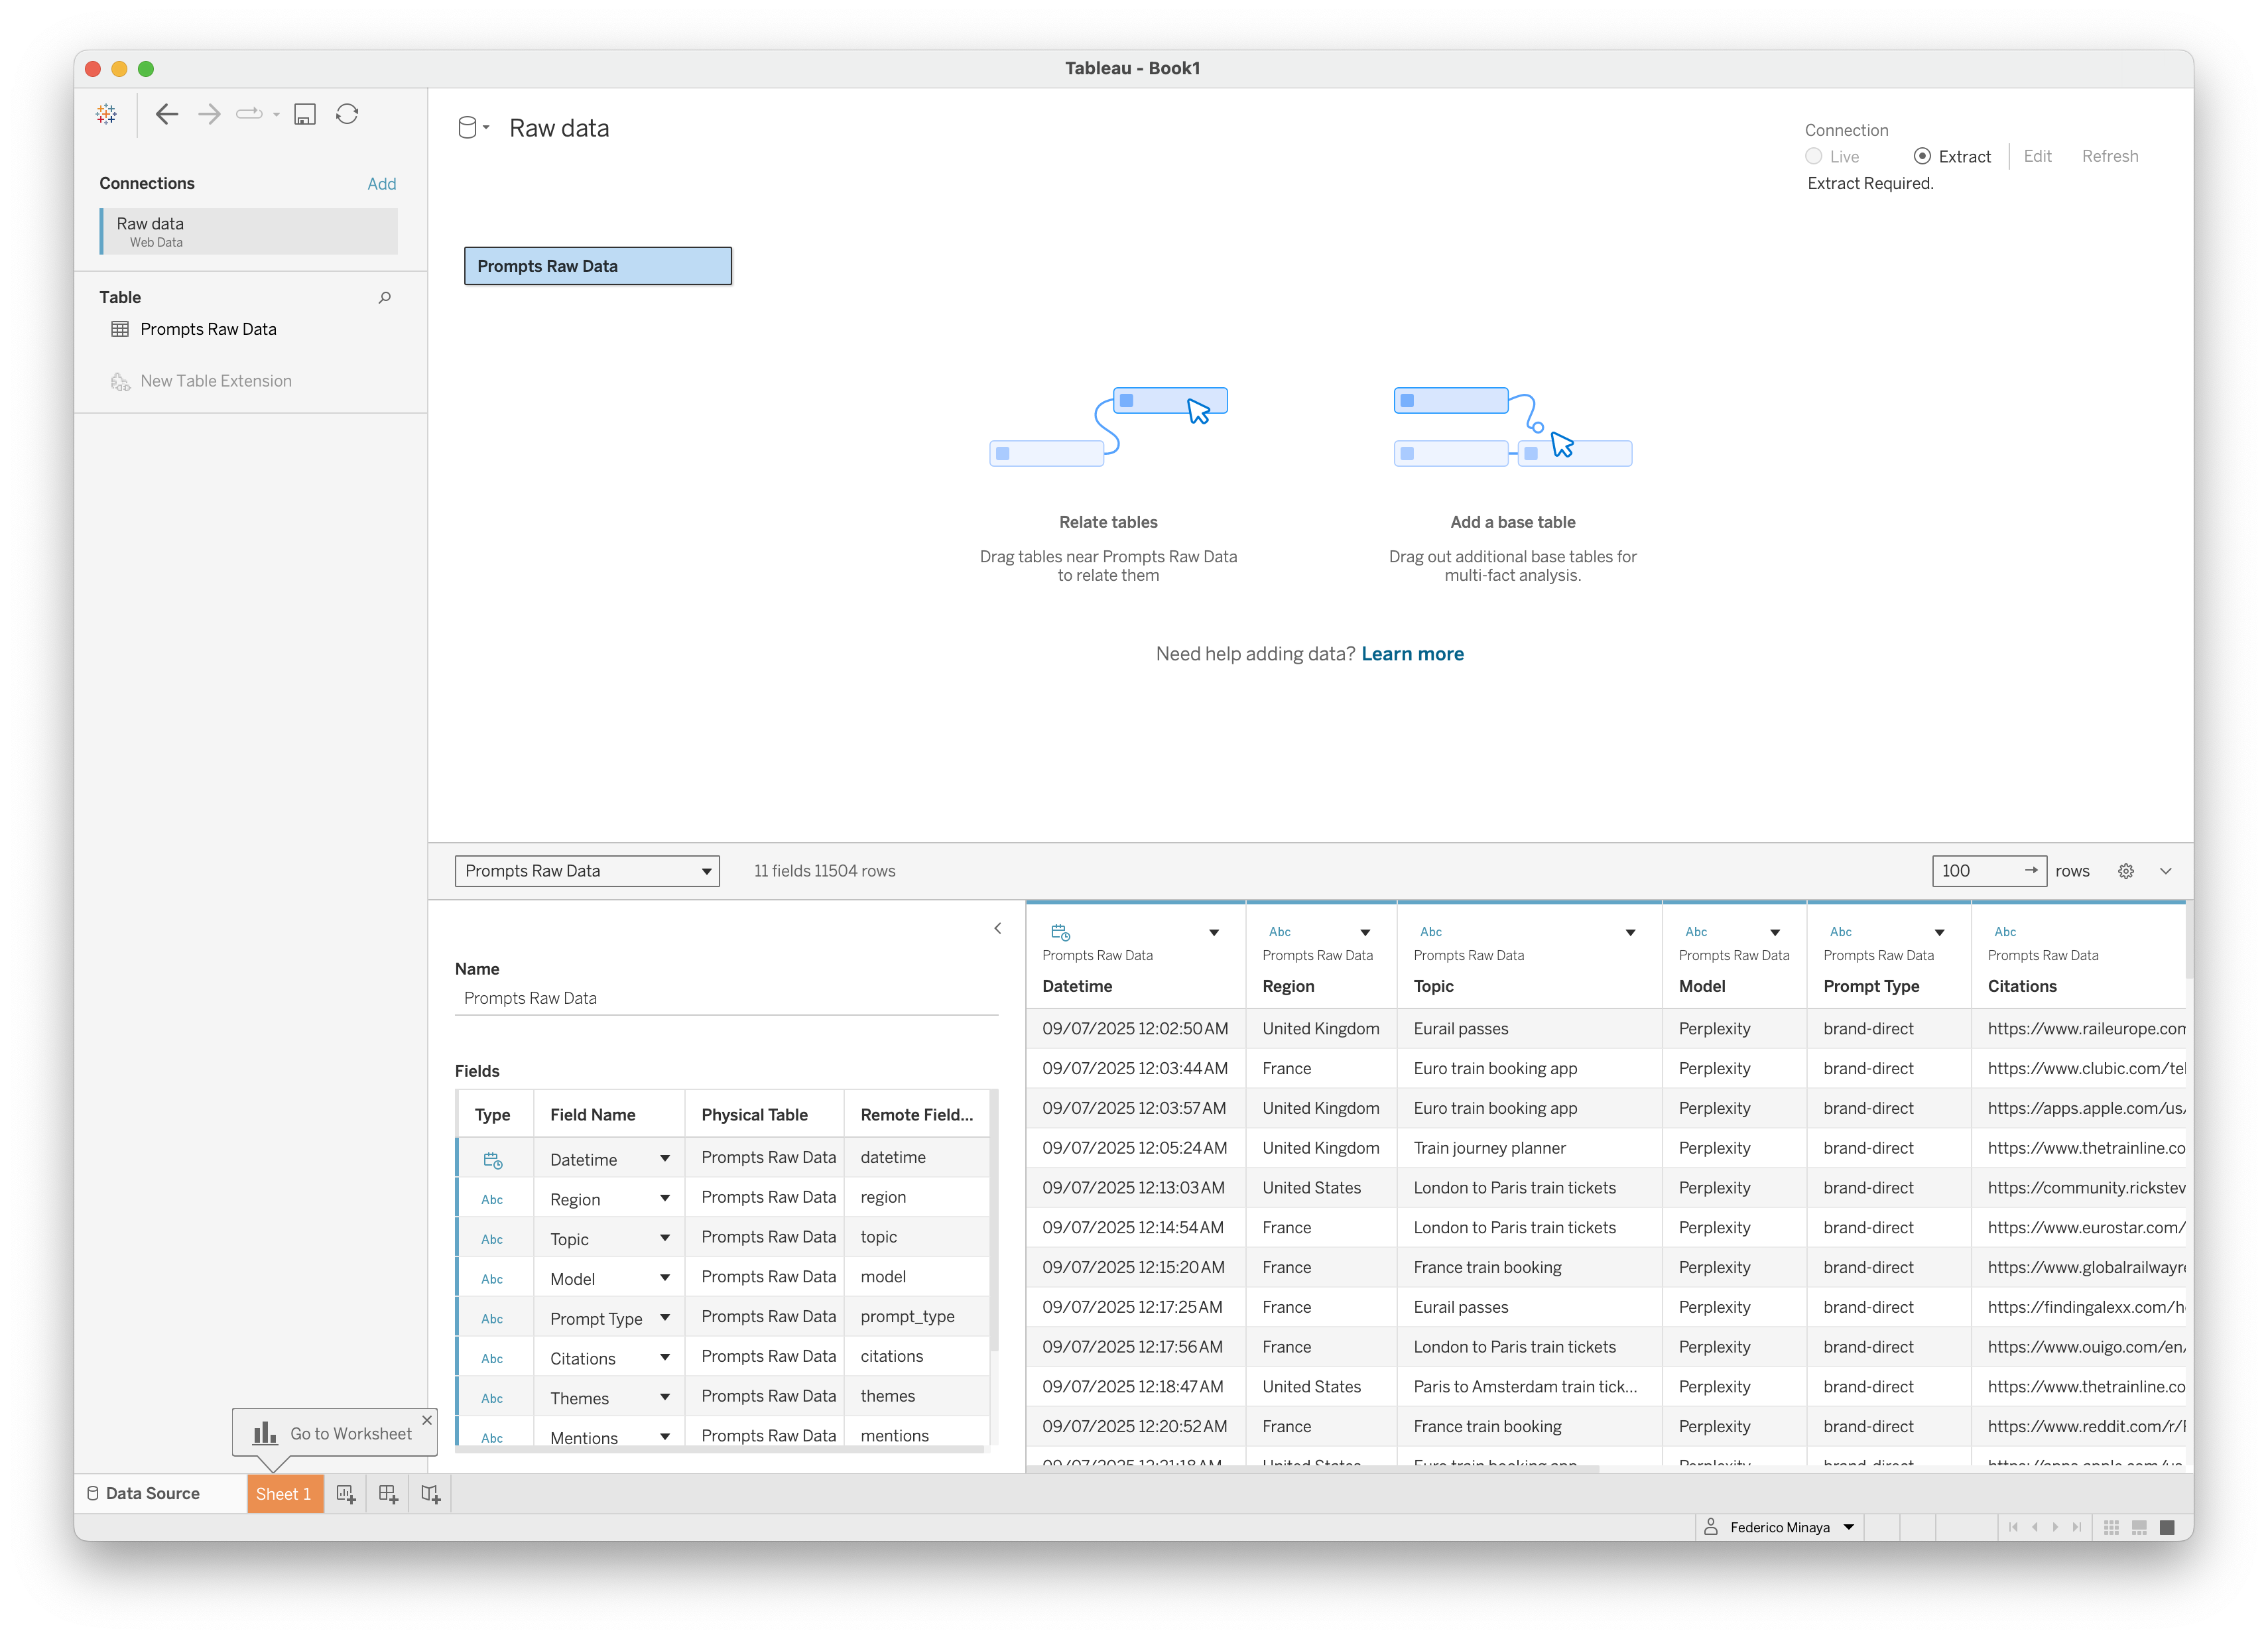This screenshot has height=1639, width=2268.
Task: Select the Live connection radio button
Action: [x=1813, y=156]
